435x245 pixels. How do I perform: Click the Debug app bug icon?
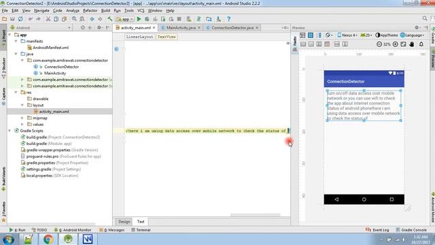(147, 19)
